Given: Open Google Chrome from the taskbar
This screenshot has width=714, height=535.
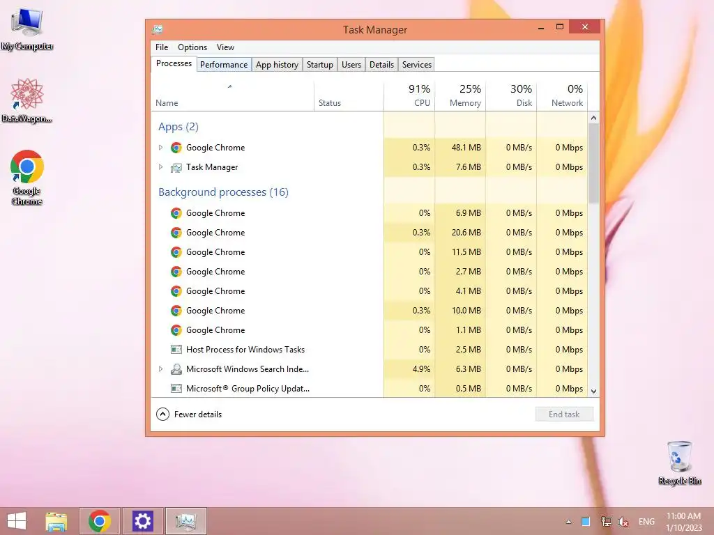Looking at the screenshot, I should pos(100,521).
